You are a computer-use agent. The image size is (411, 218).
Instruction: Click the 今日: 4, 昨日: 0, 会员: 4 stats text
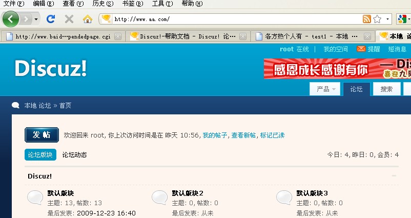point(363,155)
